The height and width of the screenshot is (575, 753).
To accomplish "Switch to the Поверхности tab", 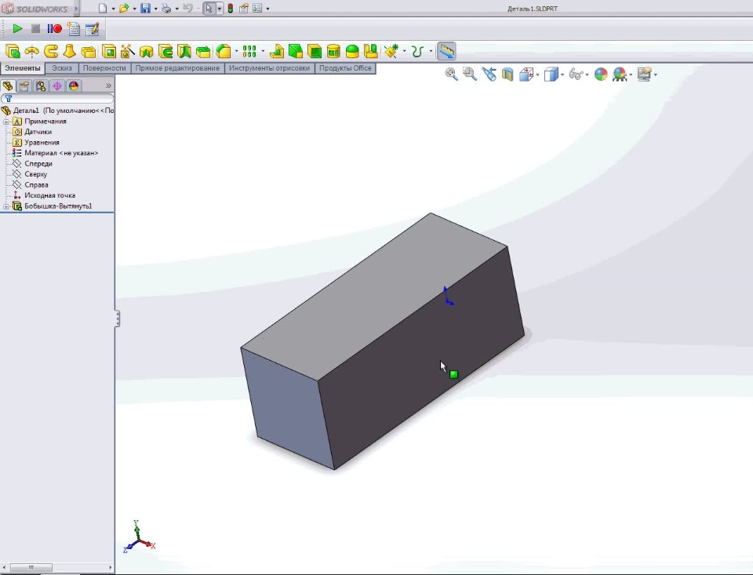I will [x=104, y=68].
